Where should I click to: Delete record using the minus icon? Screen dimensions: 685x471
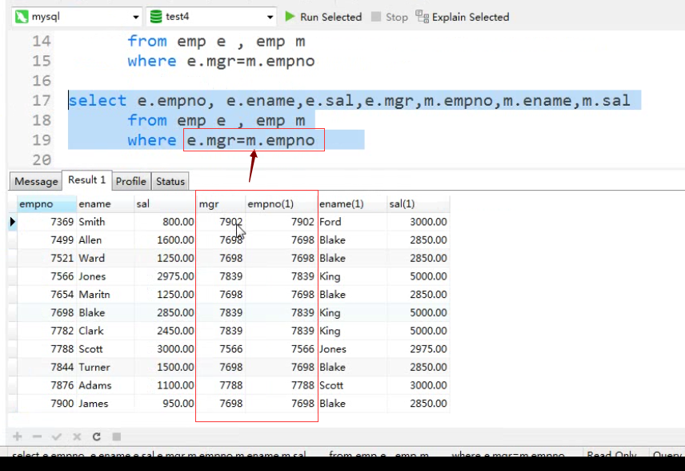pos(37,437)
